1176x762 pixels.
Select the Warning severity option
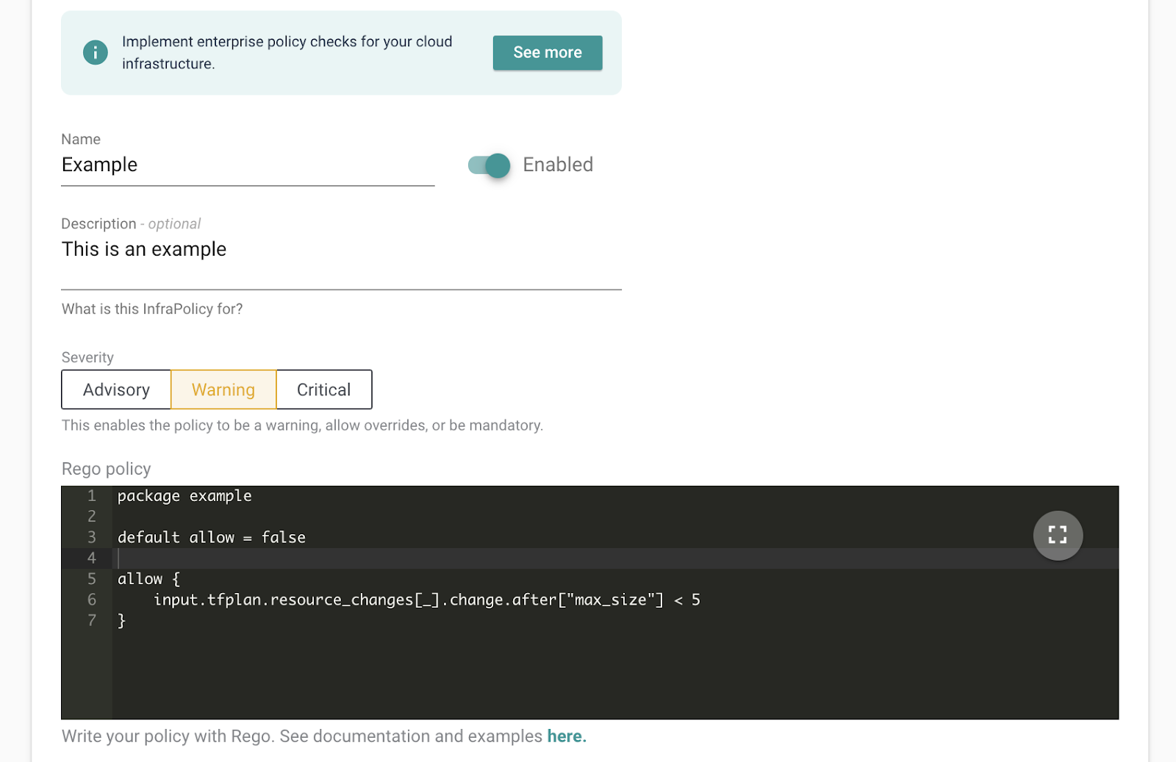point(223,389)
